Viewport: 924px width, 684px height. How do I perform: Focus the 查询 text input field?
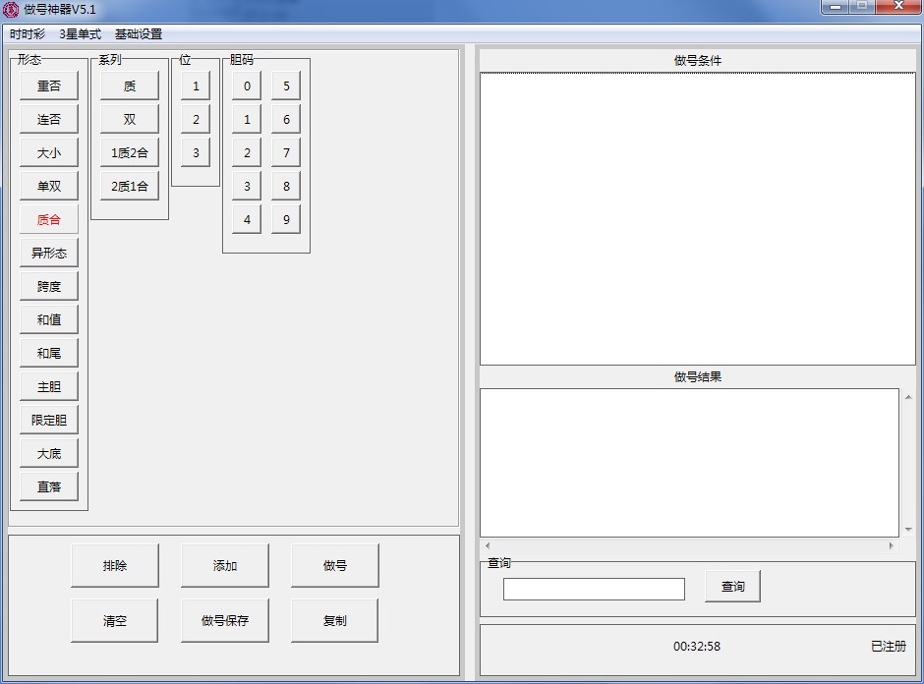594,589
